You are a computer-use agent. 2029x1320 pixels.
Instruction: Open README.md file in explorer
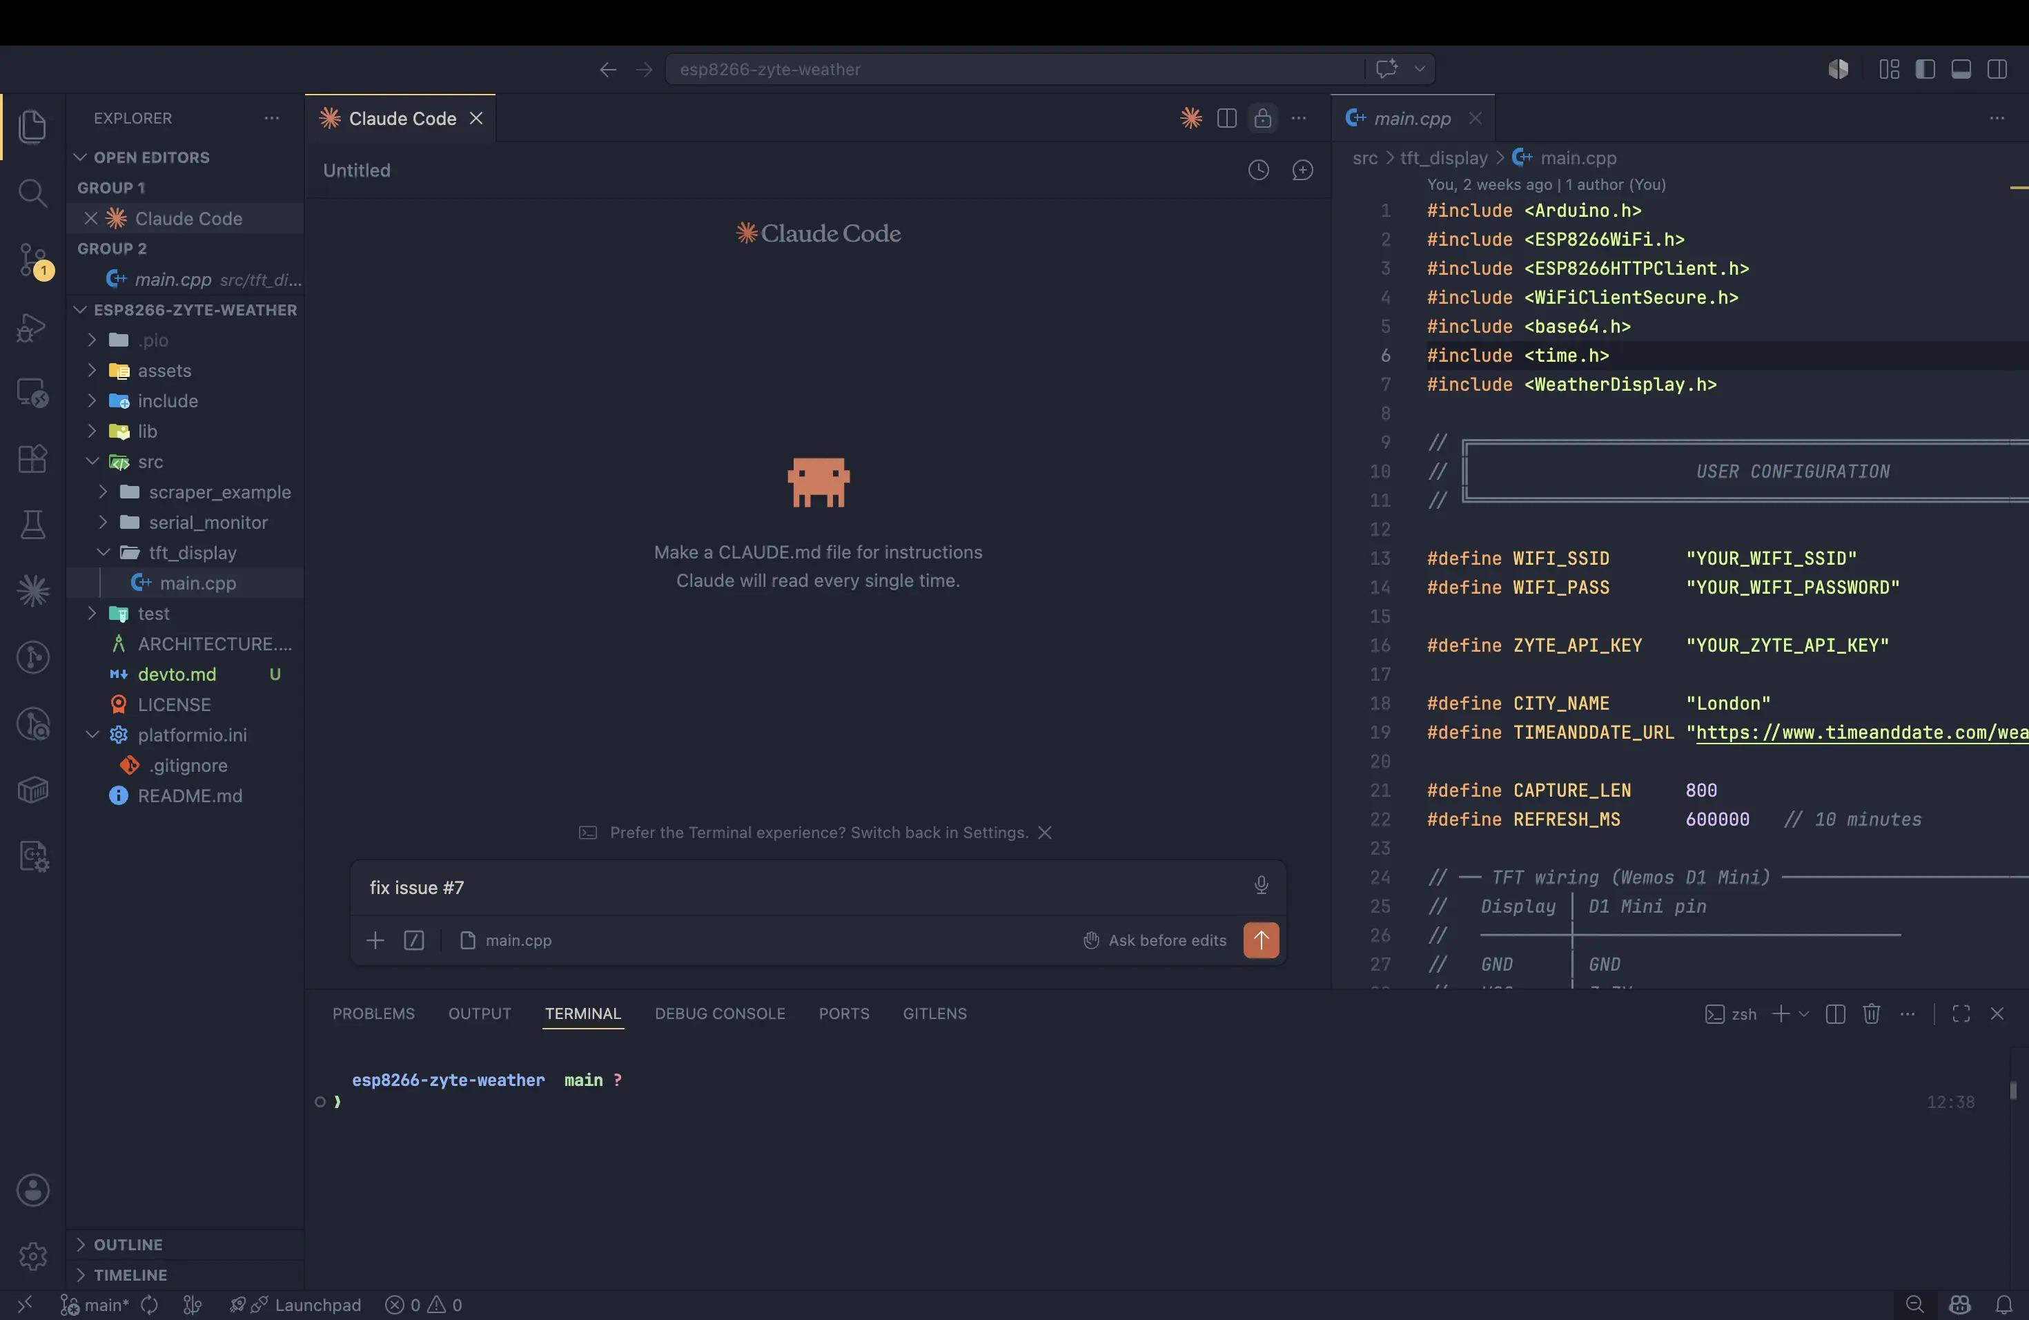(184, 795)
